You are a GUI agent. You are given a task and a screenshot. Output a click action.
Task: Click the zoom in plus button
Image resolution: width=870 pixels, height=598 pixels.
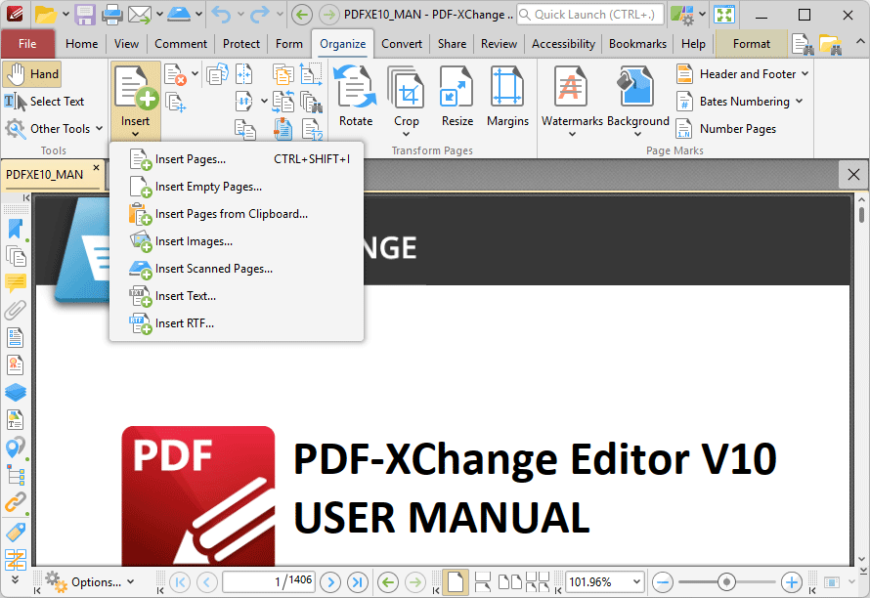pyautogui.click(x=791, y=582)
